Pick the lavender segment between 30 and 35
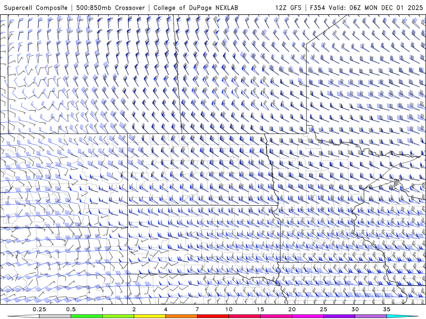The height and width of the screenshot is (319, 426). (x=371, y=316)
